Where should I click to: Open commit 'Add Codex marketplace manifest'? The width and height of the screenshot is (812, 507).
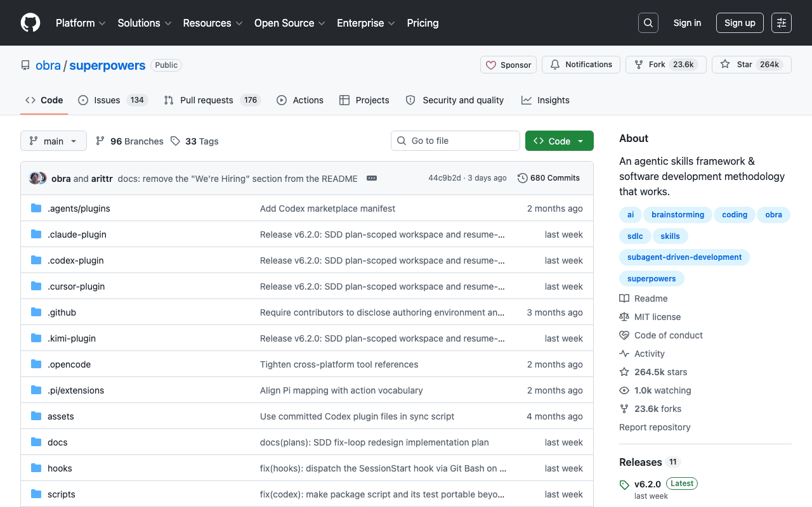tap(327, 209)
